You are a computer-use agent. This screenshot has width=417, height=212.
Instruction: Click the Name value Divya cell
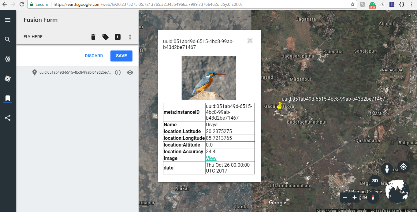[230, 125]
